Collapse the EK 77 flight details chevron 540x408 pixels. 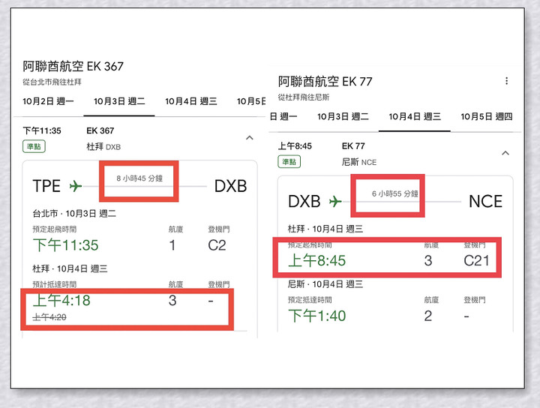[505, 153]
